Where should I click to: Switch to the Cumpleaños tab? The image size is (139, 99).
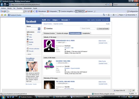pyautogui.click(x=86, y=33)
